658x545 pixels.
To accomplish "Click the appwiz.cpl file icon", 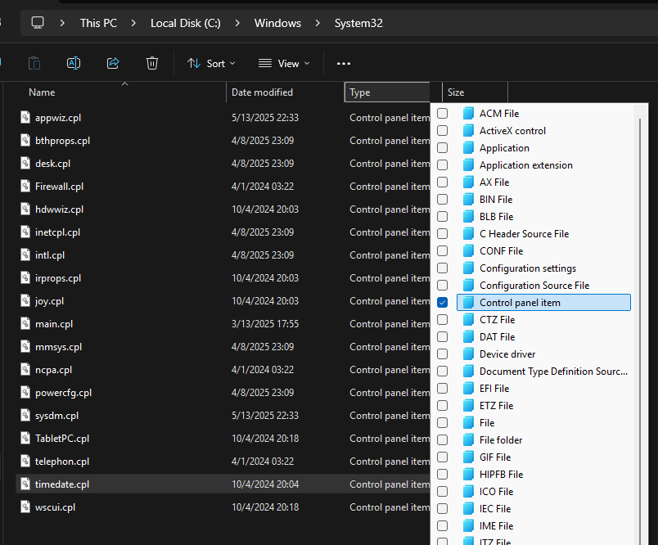I will 25,117.
